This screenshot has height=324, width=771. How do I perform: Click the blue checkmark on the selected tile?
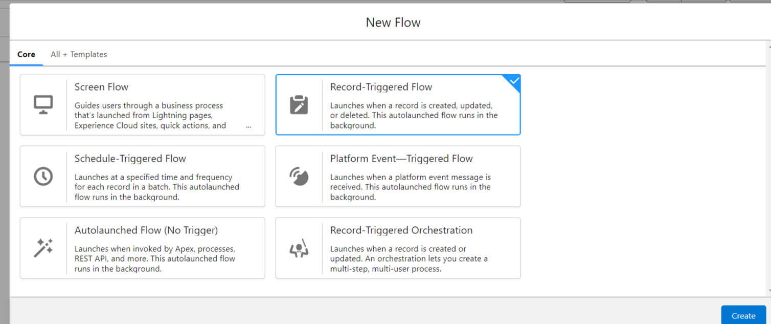pos(514,81)
